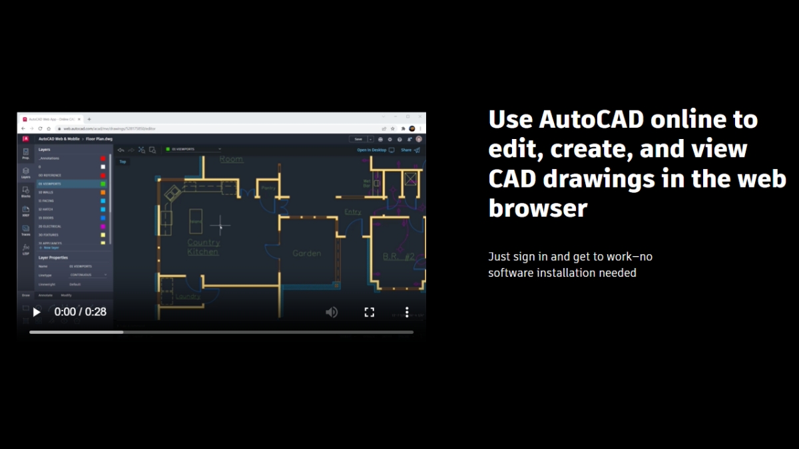Open the Blocks panel in the sidebar

25,192
